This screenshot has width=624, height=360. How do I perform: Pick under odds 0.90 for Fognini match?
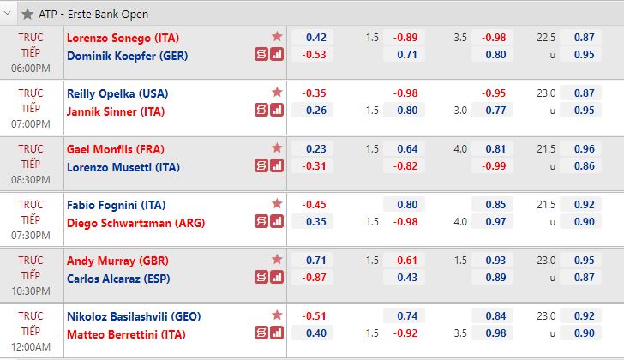(x=580, y=221)
